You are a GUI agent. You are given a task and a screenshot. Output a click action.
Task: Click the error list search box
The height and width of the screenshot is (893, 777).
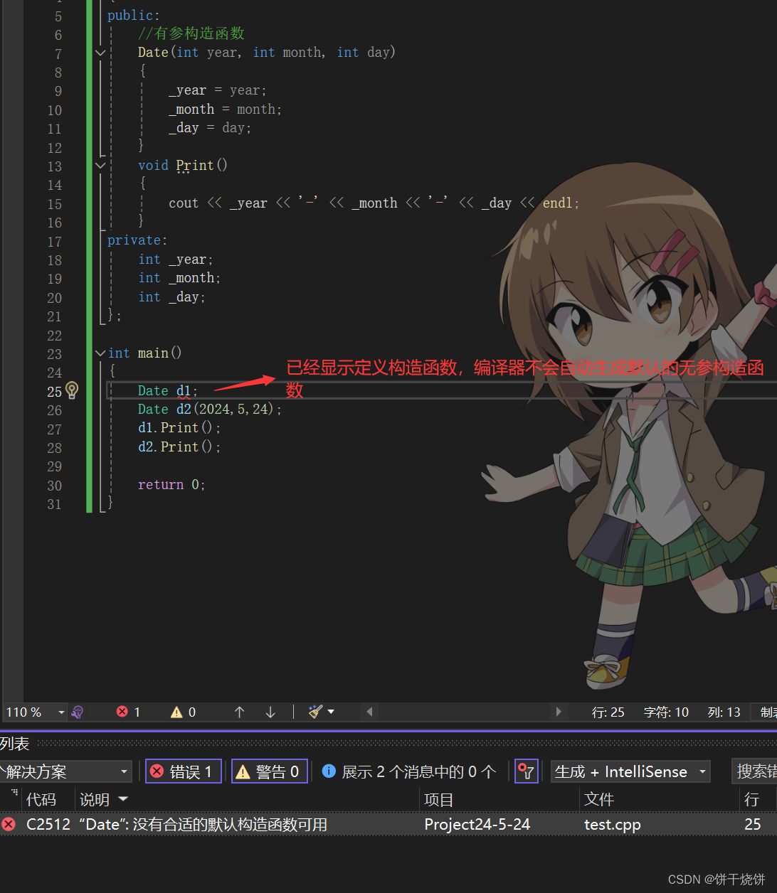point(755,771)
